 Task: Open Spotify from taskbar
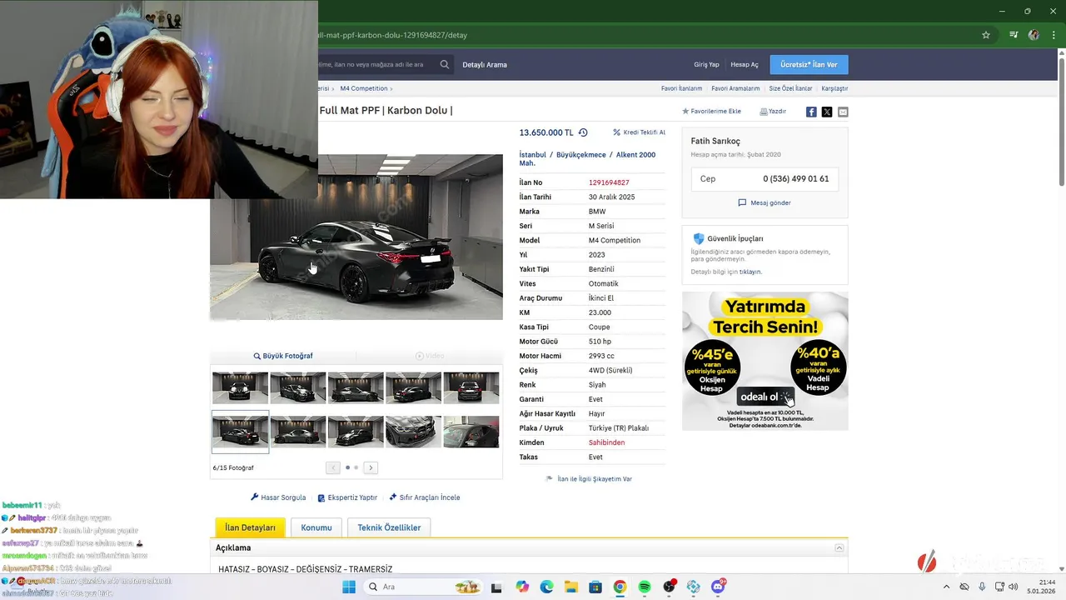coord(644,587)
